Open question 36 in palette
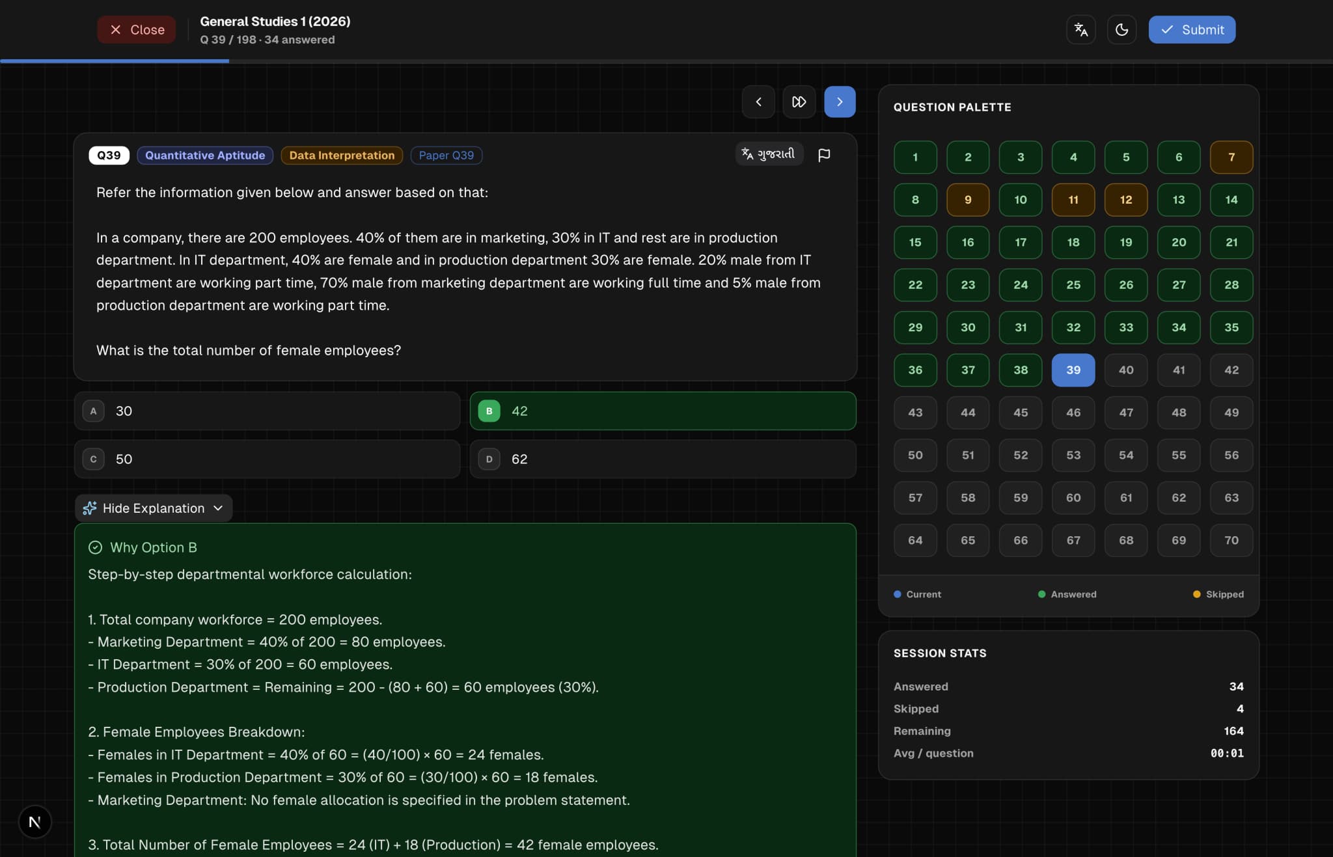This screenshot has height=857, width=1333. pyautogui.click(x=915, y=370)
